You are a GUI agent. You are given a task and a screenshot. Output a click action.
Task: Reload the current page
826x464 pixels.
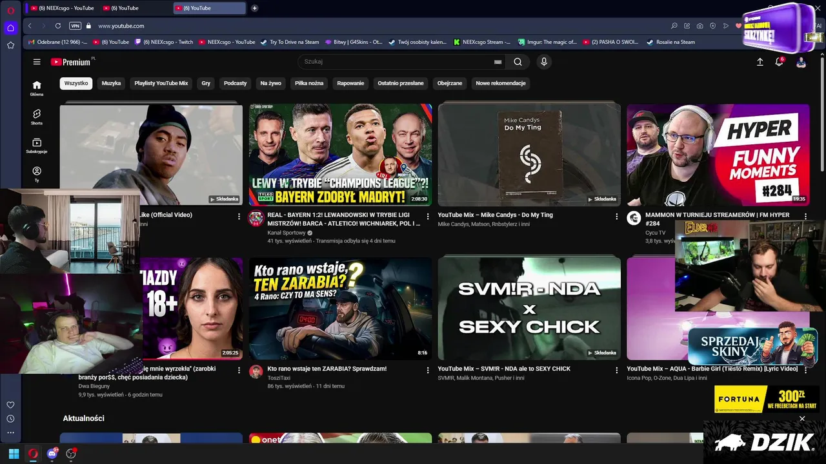coord(58,26)
